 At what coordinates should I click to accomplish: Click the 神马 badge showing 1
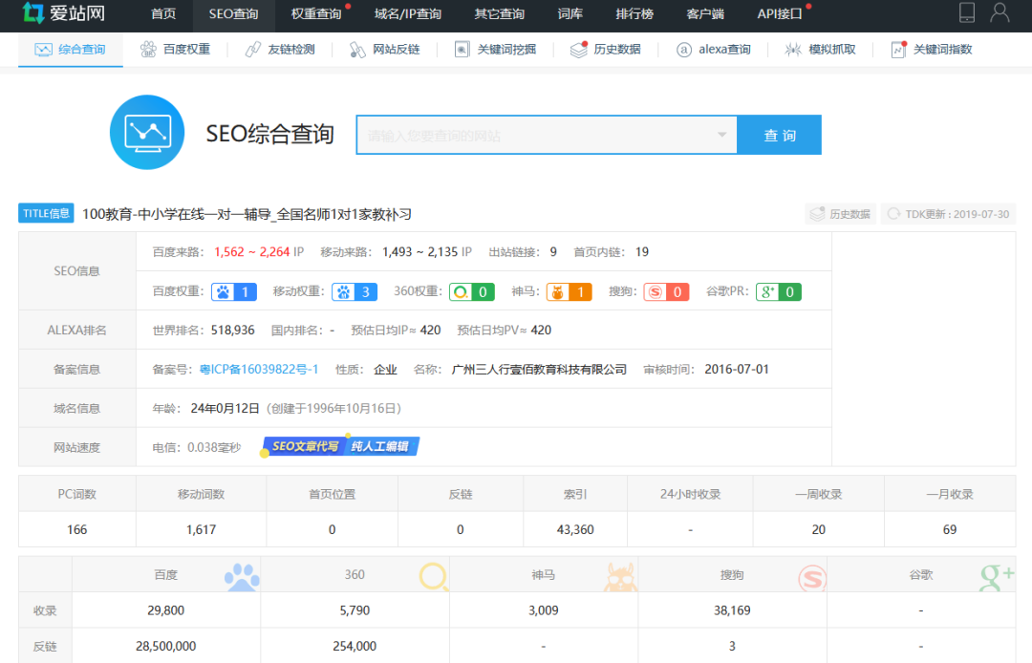(569, 292)
